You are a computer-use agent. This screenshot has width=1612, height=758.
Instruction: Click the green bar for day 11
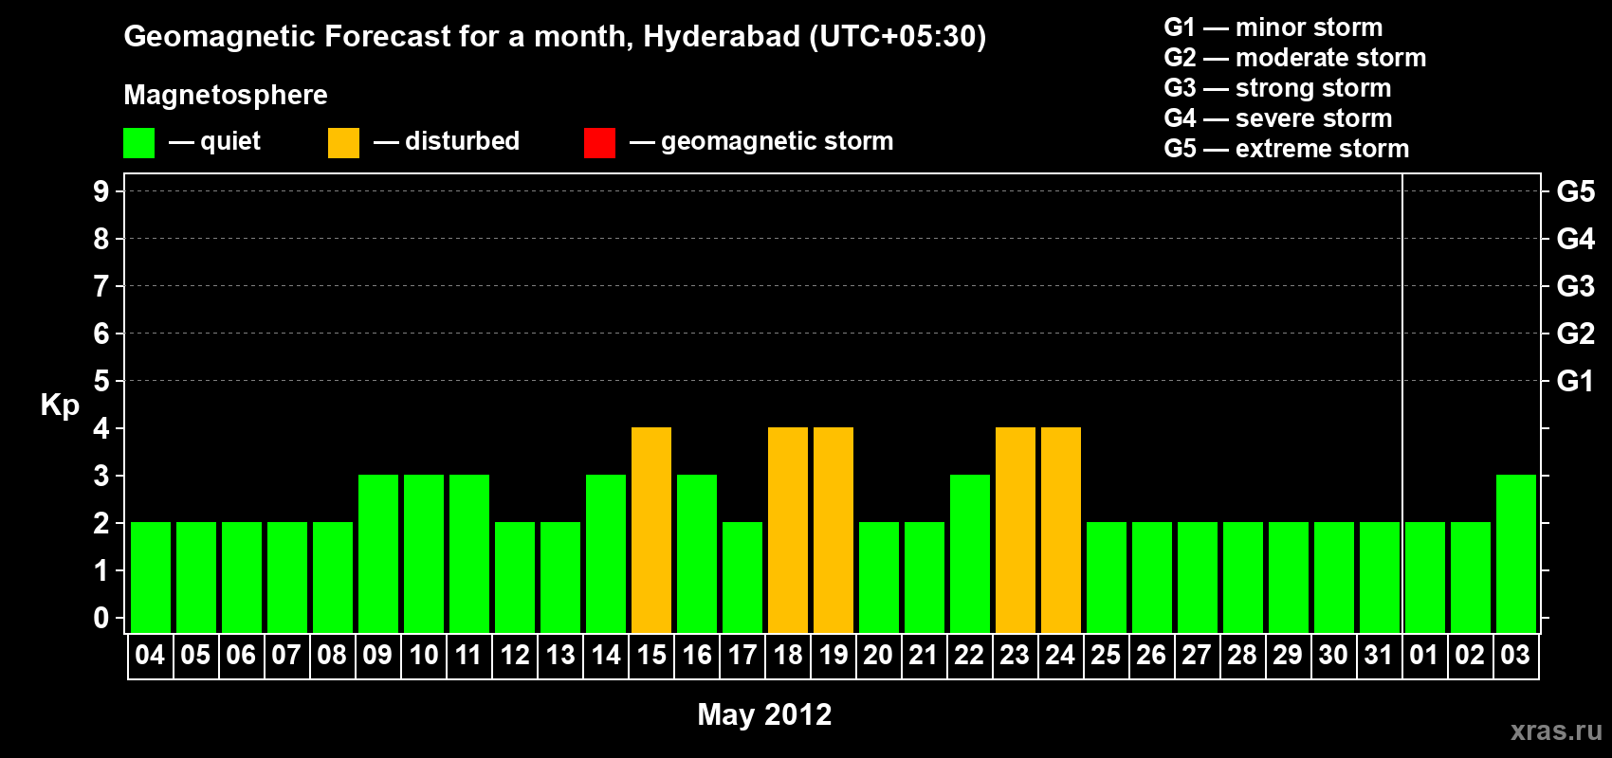469,553
